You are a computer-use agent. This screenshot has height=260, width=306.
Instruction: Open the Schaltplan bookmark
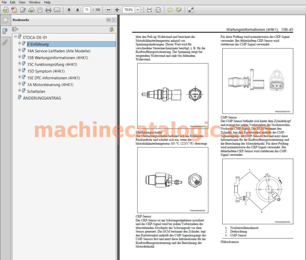[x=36, y=91]
